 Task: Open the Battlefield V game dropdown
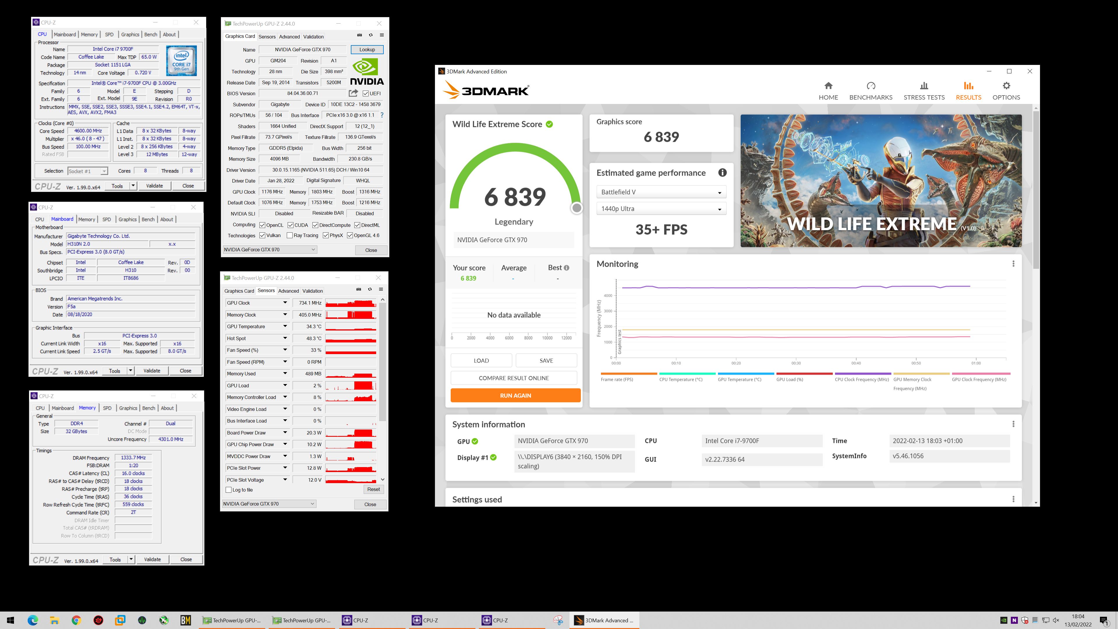coord(661,192)
